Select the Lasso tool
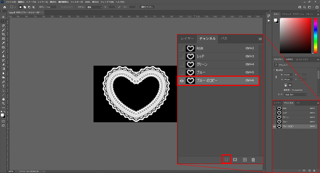This screenshot has width=320, height=173. point(3,26)
